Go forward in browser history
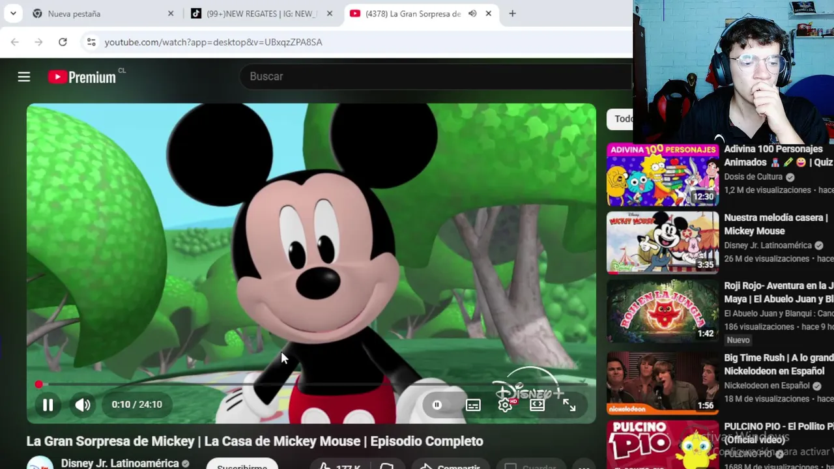834x469 pixels. click(38, 42)
